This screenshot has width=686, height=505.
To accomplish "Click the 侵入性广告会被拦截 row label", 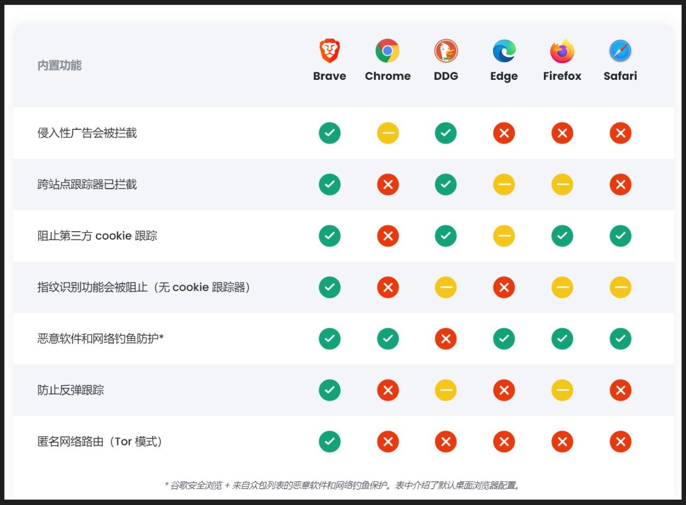I will (87, 133).
